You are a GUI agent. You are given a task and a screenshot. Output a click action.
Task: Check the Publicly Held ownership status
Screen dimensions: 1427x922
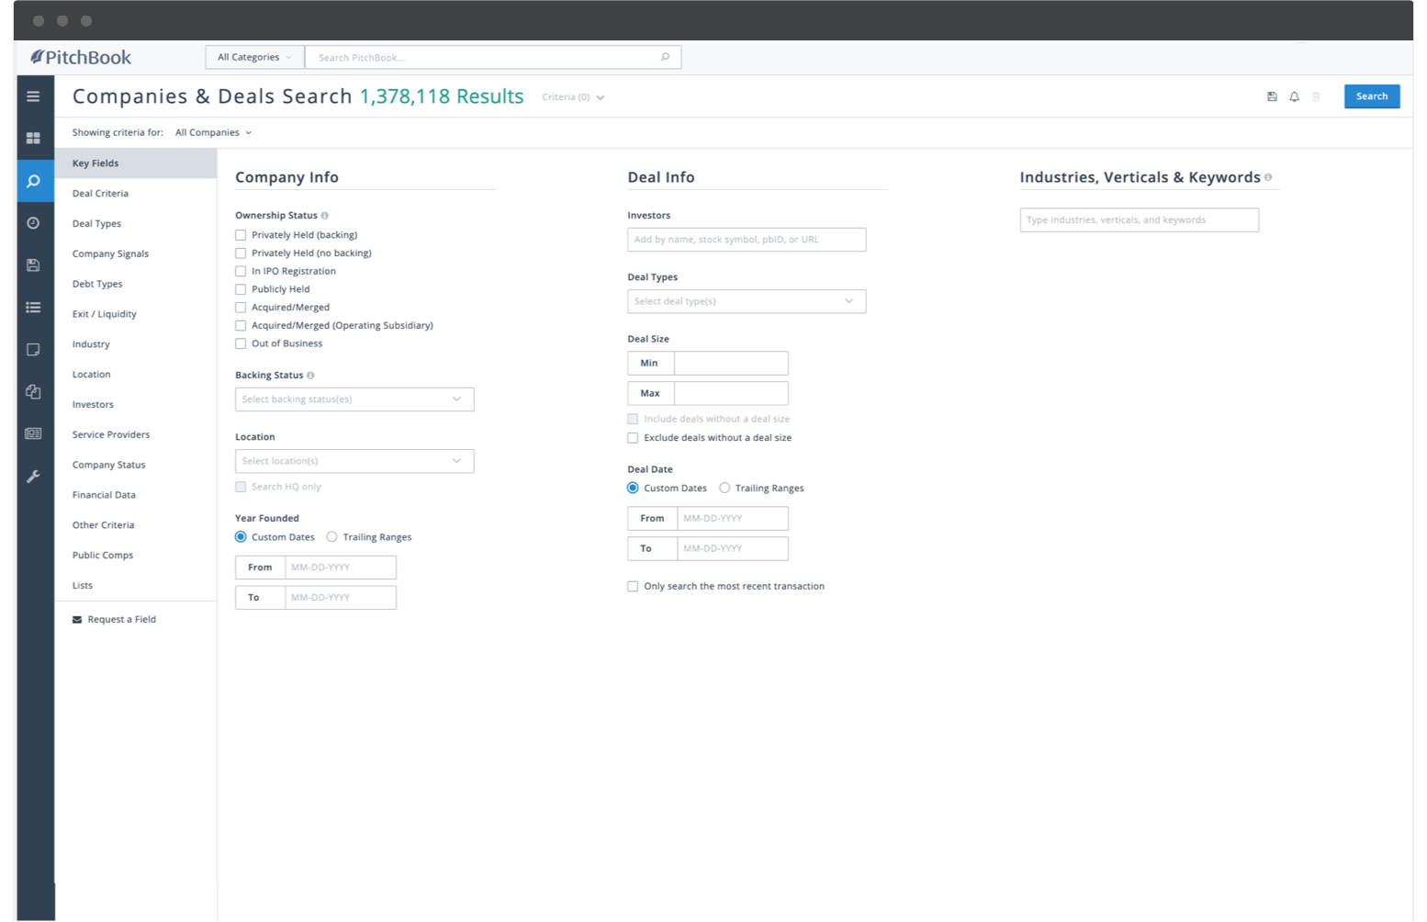click(241, 288)
